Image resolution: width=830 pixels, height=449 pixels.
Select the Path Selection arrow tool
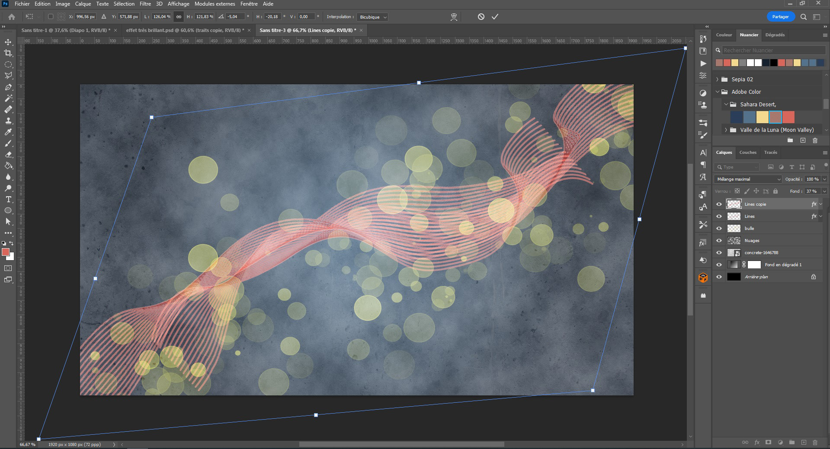click(8, 222)
